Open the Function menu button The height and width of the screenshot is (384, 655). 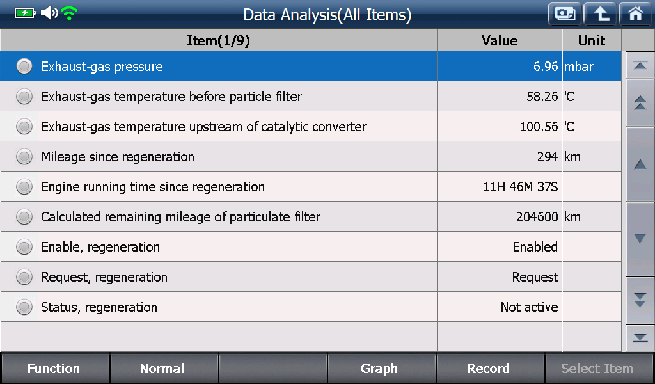click(54, 368)
